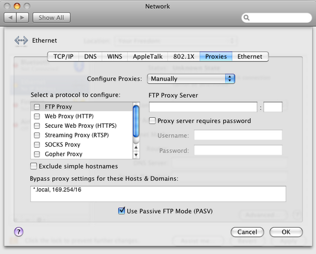The height and width of the screenshot is (254, 316).
Task: Enable the SOCKS Proxy checkbox
Action: [37, 145]
